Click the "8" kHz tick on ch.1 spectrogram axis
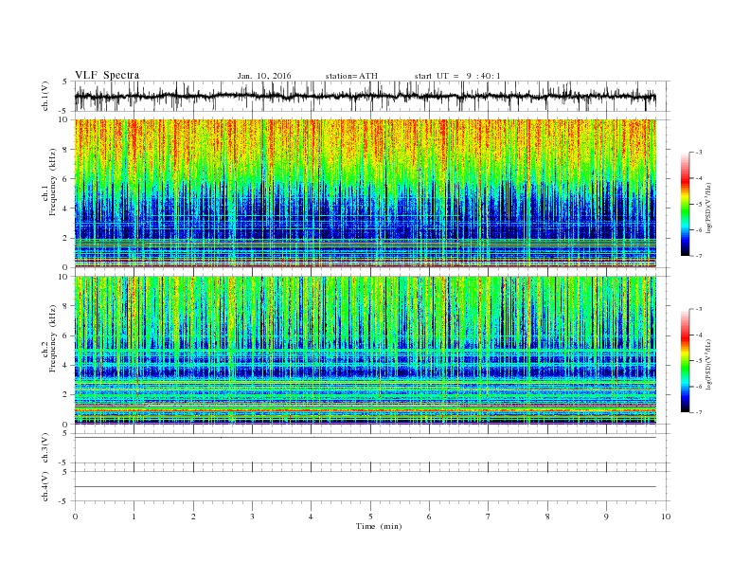The height and width of the screenshot is (580, 750). [66, 150]
